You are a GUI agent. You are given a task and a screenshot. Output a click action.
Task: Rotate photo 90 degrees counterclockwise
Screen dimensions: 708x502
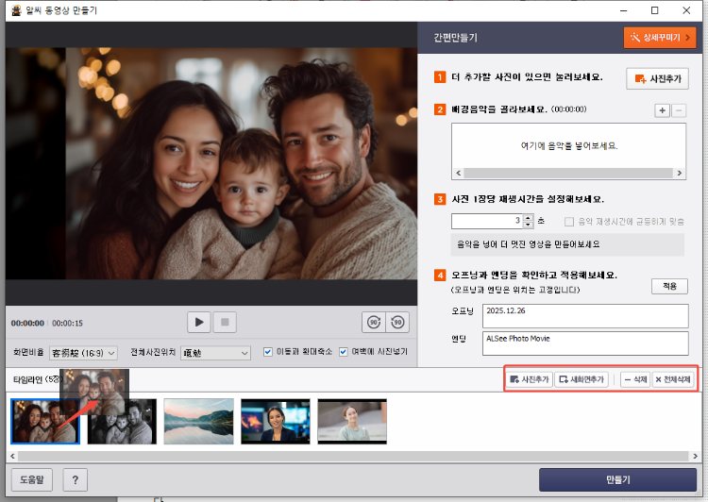point(397,323)
